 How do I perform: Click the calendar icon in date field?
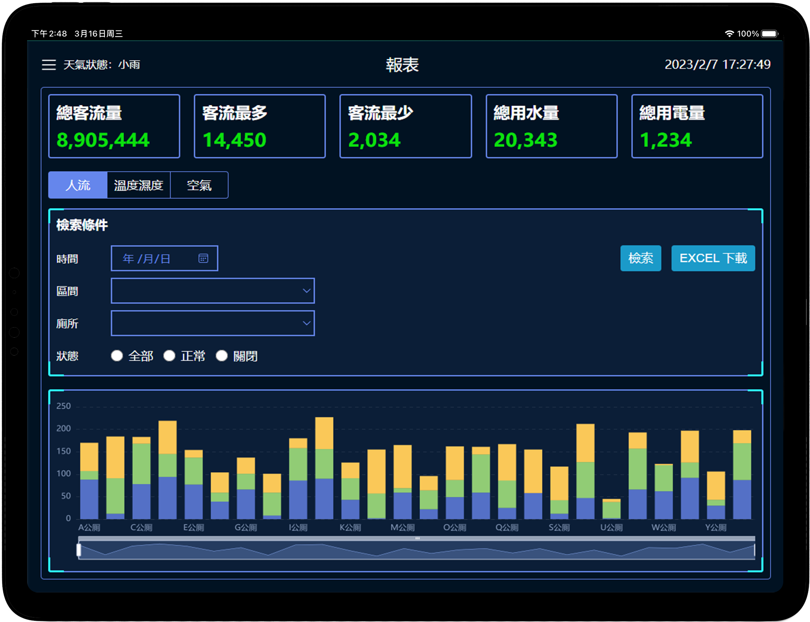tap(203, 258)
